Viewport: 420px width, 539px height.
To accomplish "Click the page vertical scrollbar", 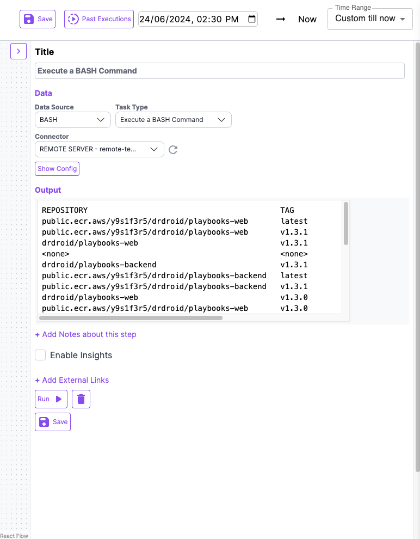I will tap(417, 257).
